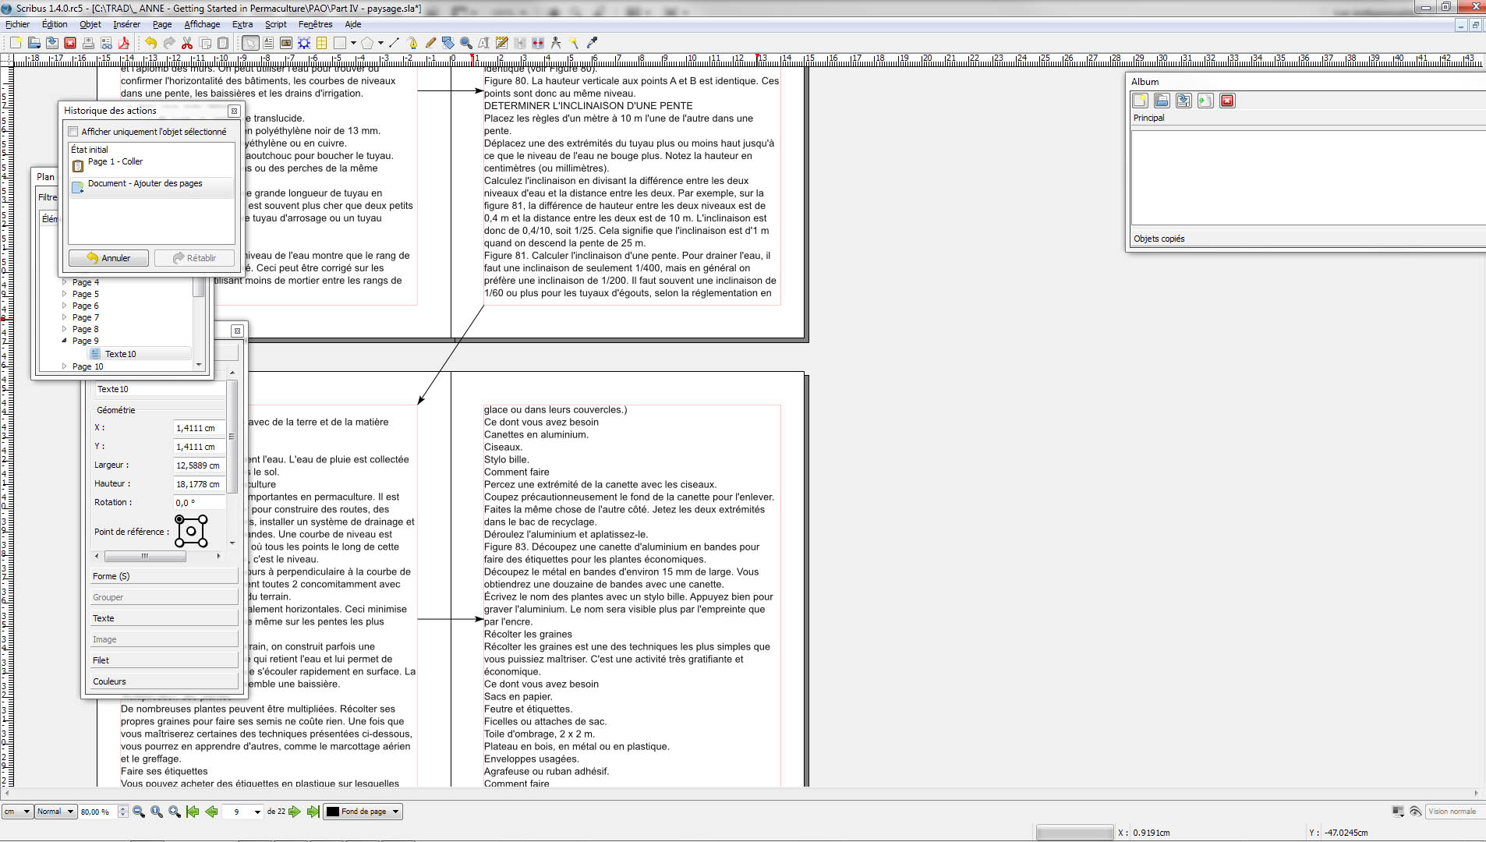Click the Annuler button in history panel
This screenshot has height=842, width=1486.
pyautogui.click(x=108, y=258)
